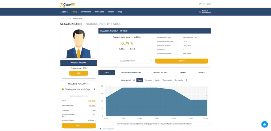Go to Home breadcrumb link
Viewport: 271px width, 131px height.
62,19
